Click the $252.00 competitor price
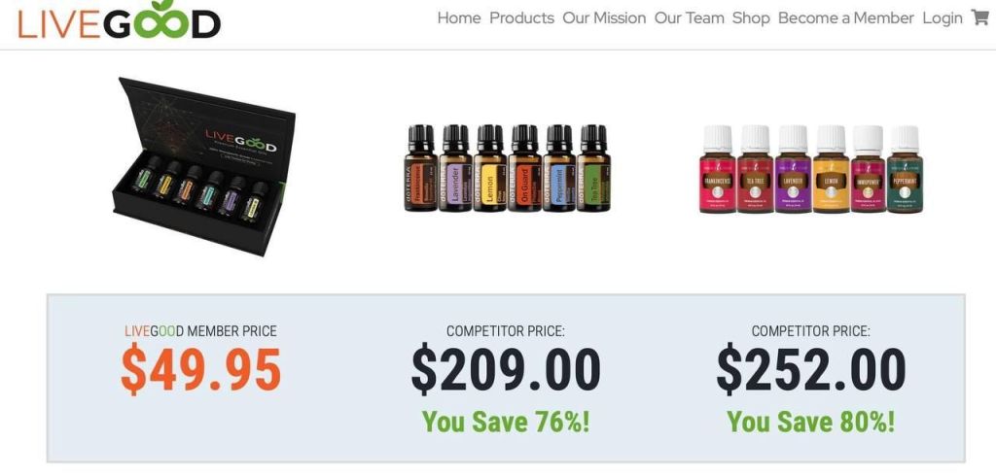The width and height of the screenshot is (996, 476). [x=811, y=369]
